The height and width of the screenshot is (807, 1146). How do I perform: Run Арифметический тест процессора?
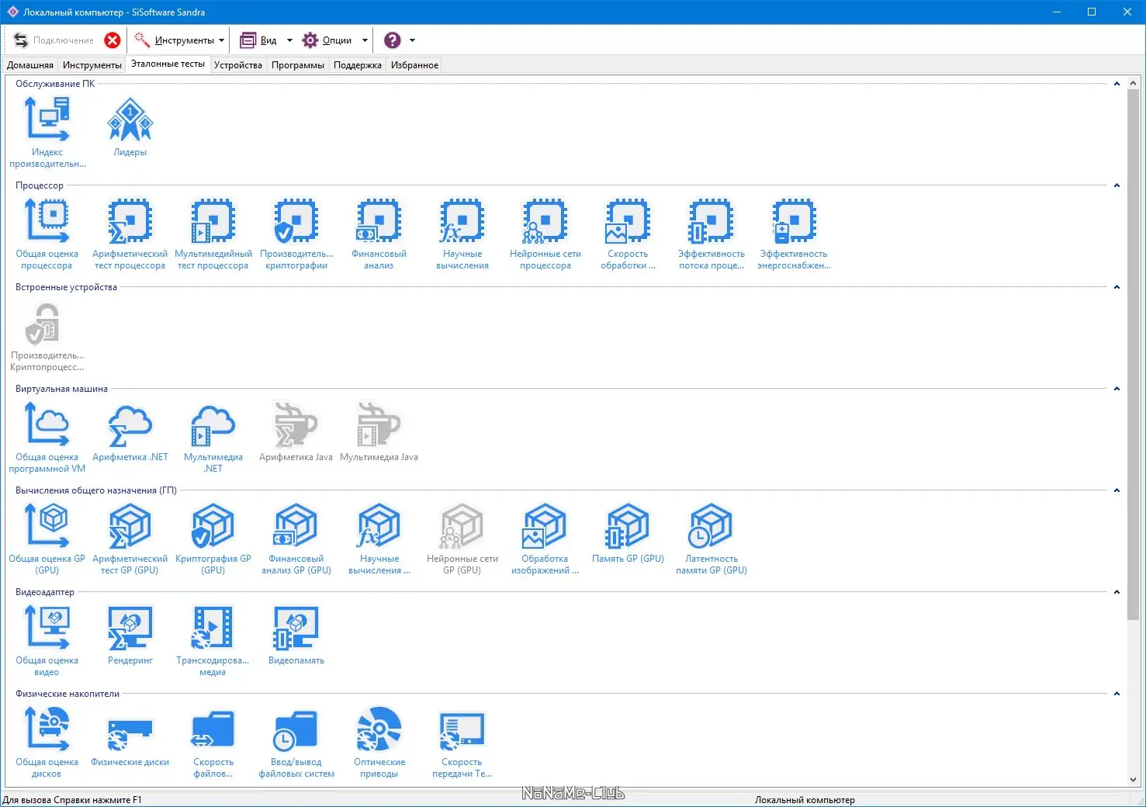[x=130, y=234]
